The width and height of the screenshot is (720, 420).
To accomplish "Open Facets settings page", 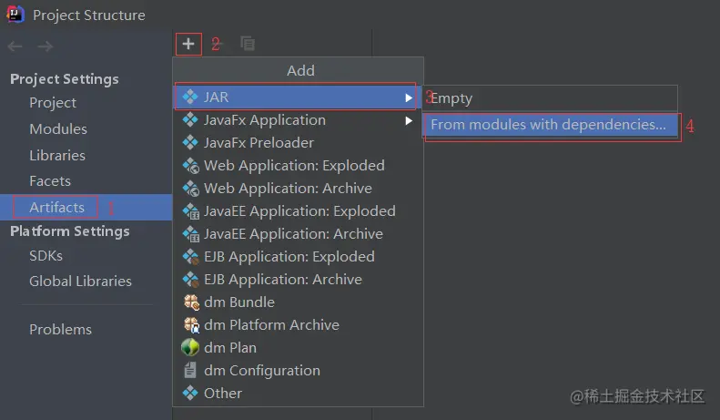I will 50,181.
